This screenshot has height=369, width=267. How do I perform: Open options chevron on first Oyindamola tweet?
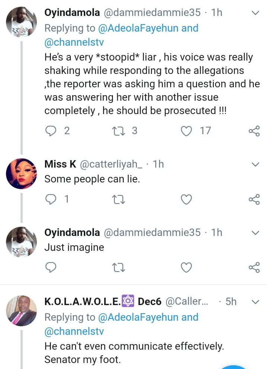255,13
